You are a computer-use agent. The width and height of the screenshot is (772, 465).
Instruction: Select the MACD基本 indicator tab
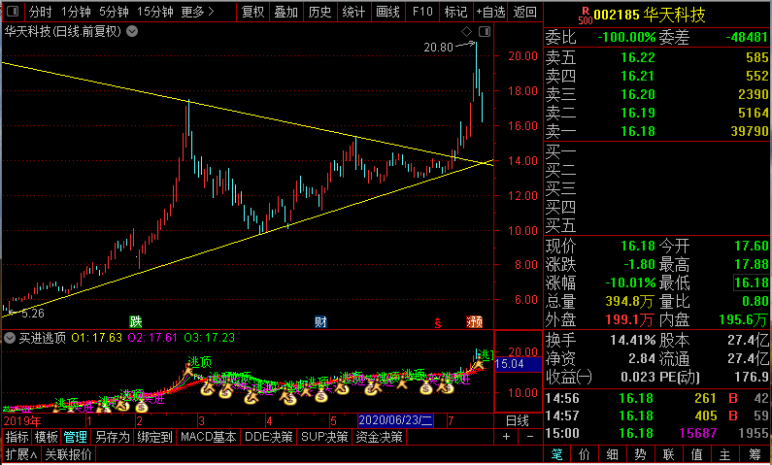pos(209,437)
